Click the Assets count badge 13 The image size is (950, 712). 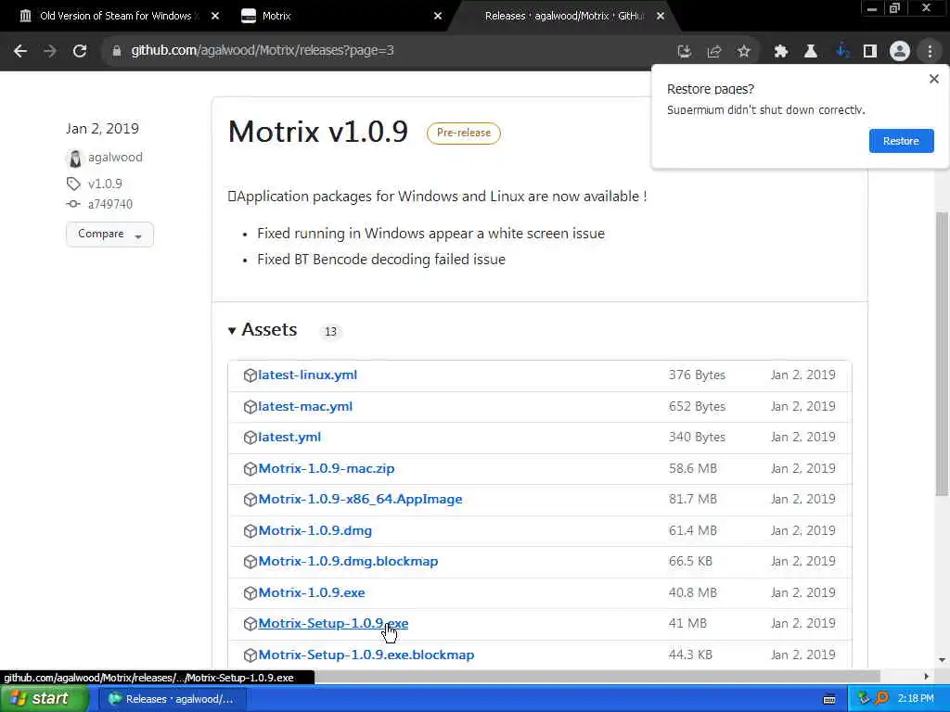[330, 332]
